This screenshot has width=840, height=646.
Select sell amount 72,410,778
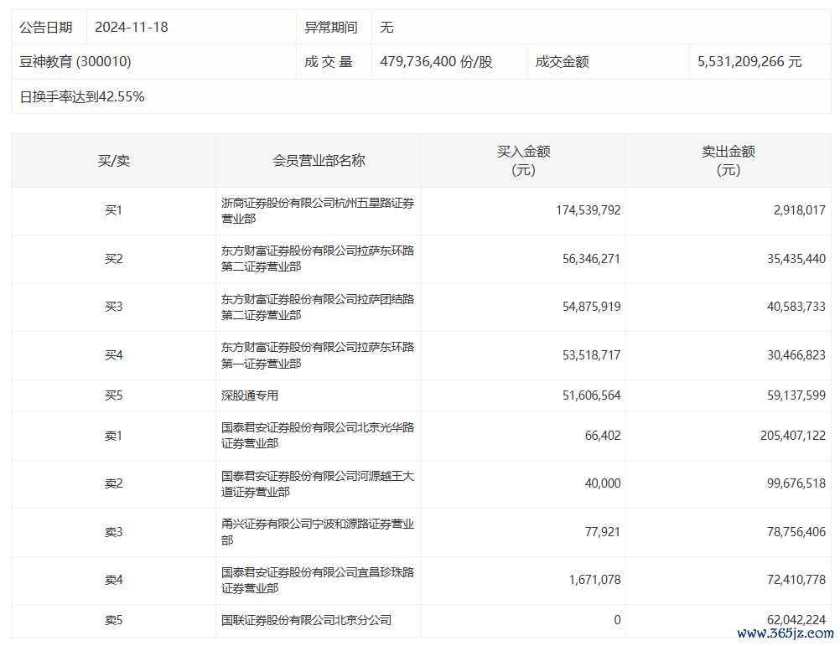pos(796,580)
